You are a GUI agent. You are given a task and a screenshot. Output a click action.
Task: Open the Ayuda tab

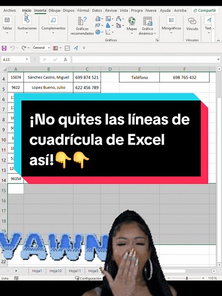[x=165, y=11]
